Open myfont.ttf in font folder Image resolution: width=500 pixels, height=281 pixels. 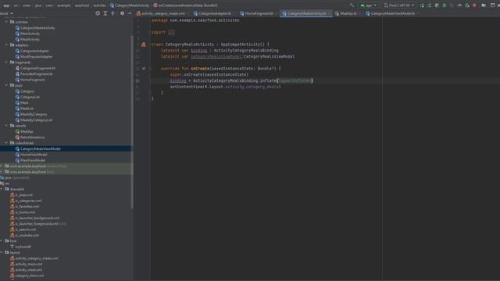point(20,247)
